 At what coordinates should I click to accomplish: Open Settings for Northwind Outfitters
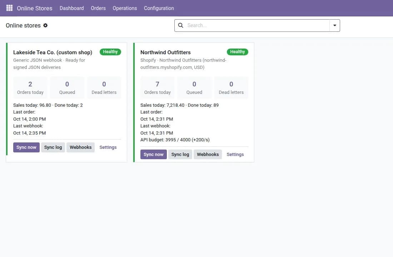pos(235,155)
